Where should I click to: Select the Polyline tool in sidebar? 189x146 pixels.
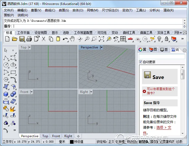coord(6,58)
